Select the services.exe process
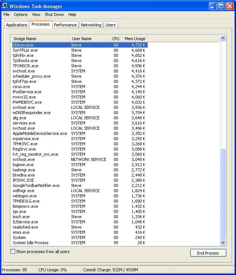 pyautogui.click(x=80, y=123)
